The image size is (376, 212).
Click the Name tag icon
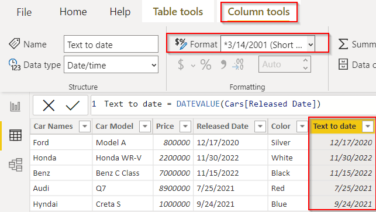click(x=15, y=44)
